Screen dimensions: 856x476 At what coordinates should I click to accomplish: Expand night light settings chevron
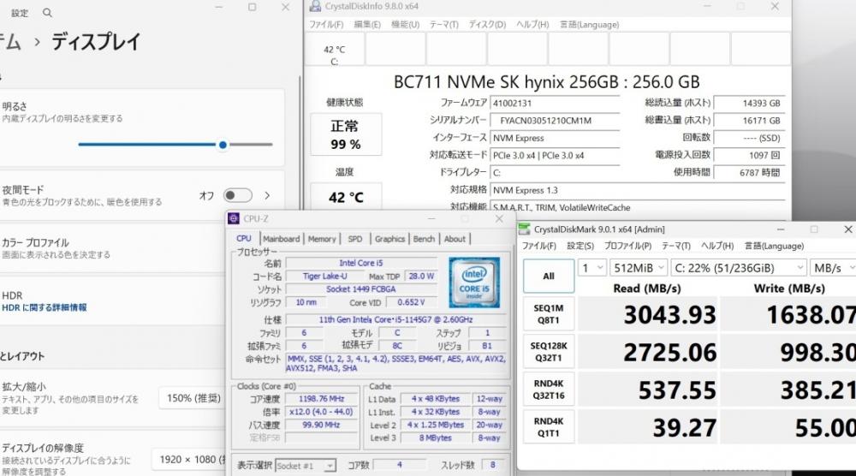click(x=267, y=195)
